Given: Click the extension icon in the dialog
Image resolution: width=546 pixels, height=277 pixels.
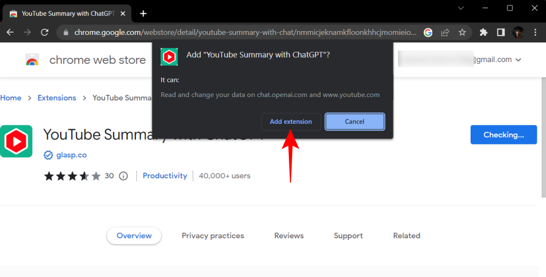Looking at the screenshot, I should 169,57.
